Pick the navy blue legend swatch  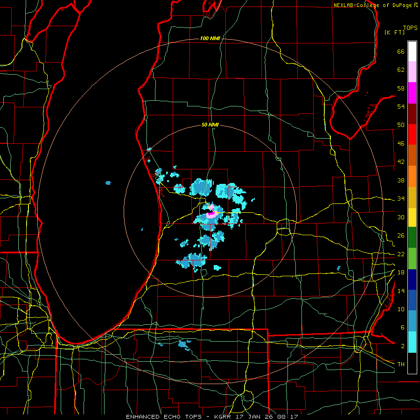[412, 280]
